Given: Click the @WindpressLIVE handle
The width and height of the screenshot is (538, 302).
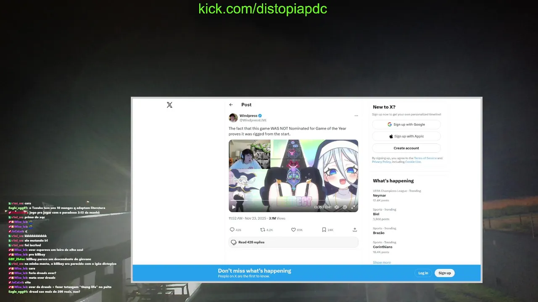Looking at the screenshot, I should pyautogui.click(x=253, y=120).
